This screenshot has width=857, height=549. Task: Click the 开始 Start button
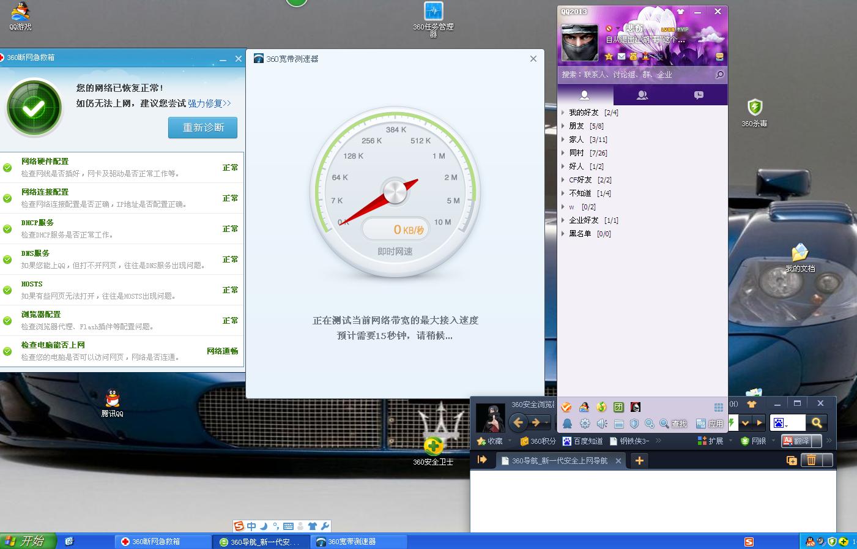(x=28, y=541)
